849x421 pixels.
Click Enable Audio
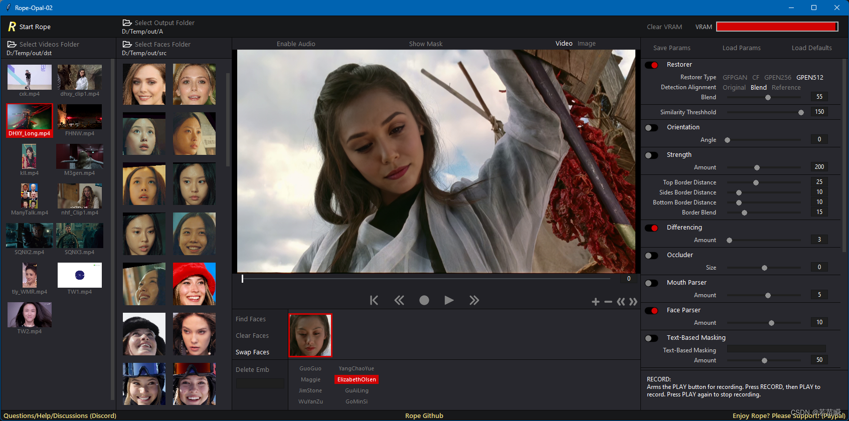[x=296, y=44]
